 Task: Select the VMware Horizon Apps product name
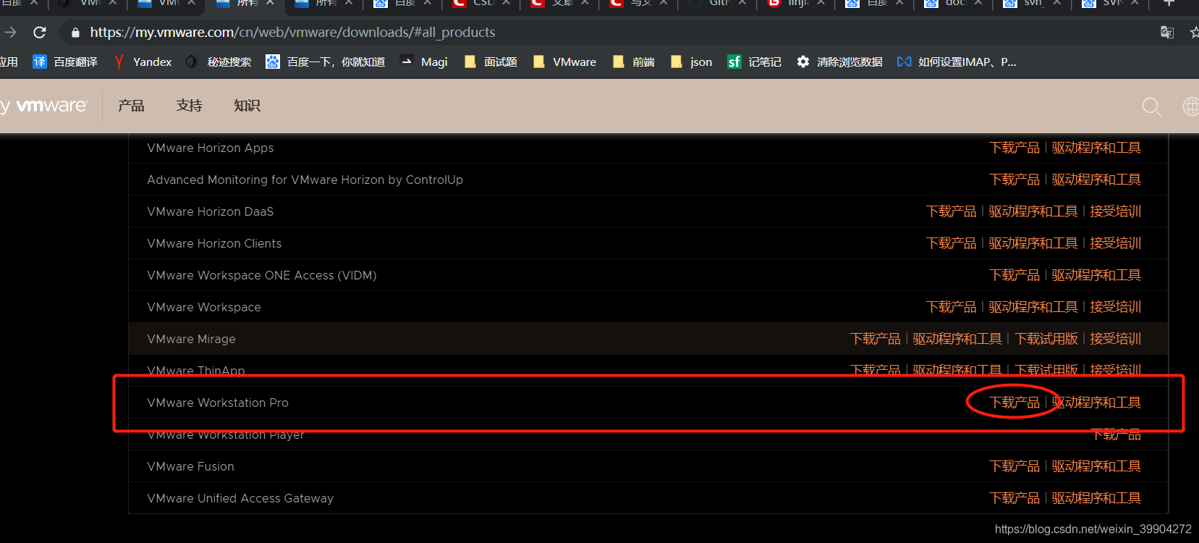coord(211,148)
